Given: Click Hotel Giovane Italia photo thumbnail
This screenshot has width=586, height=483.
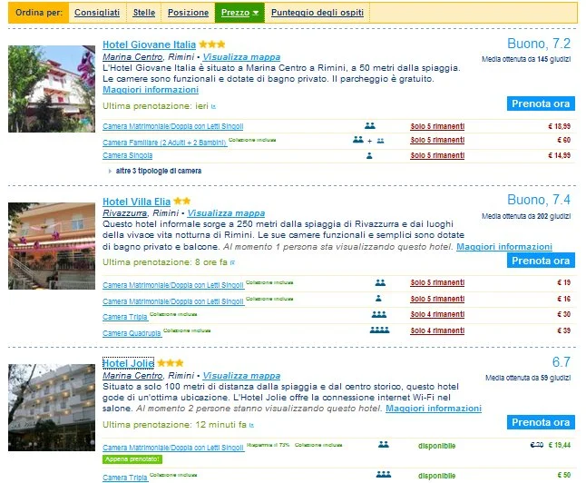Looking at the screenshot, I should 52,89.
